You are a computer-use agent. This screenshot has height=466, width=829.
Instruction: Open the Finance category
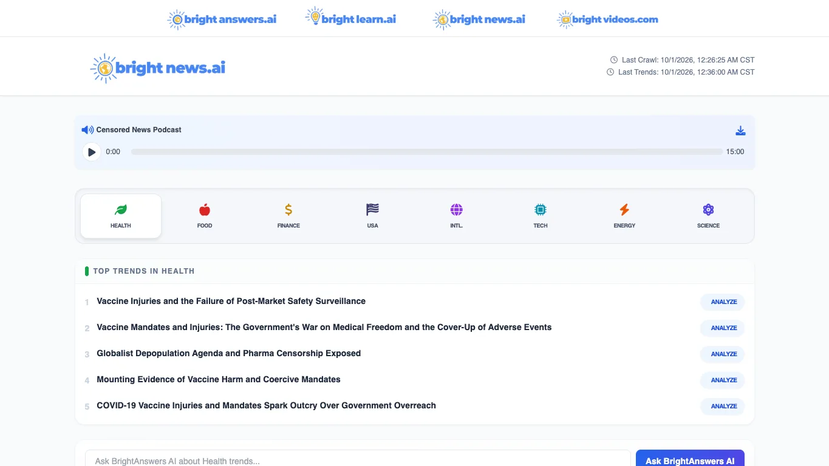pos(288,216)
